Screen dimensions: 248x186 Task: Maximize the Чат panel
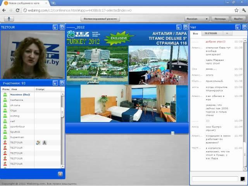pyautogui.click(x=245, y=27)
